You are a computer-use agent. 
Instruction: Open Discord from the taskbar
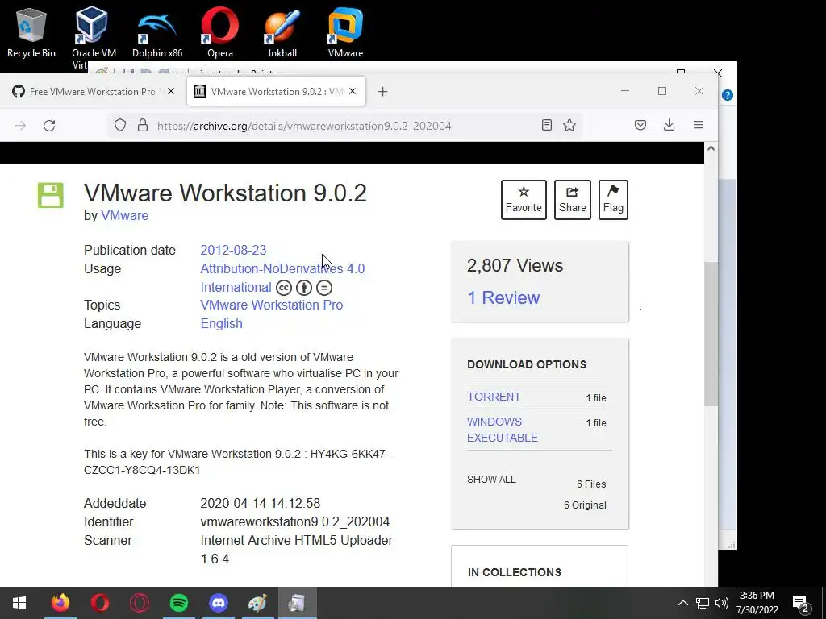coord(218,603)
